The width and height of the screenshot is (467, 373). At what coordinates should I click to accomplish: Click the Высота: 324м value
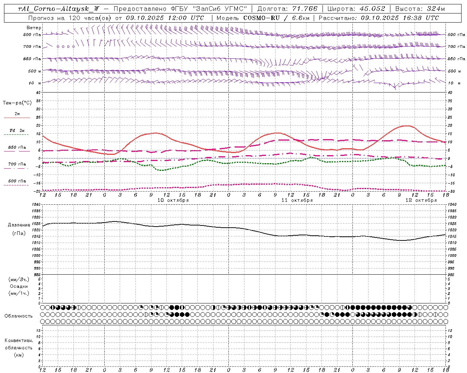coord(420,9)
